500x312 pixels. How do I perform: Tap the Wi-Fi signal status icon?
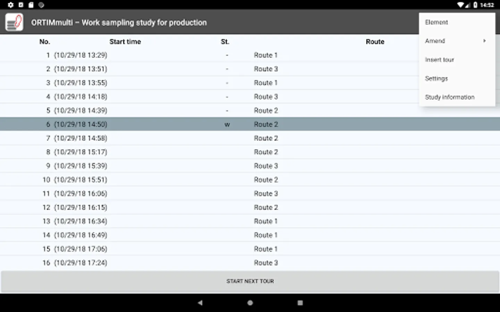pos(460,5)
